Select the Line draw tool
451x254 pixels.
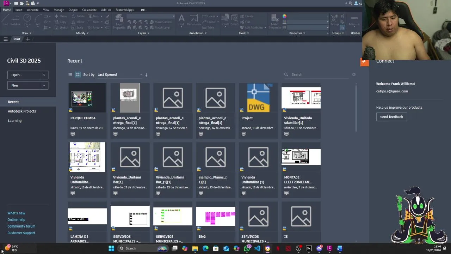tap(5, 20)
